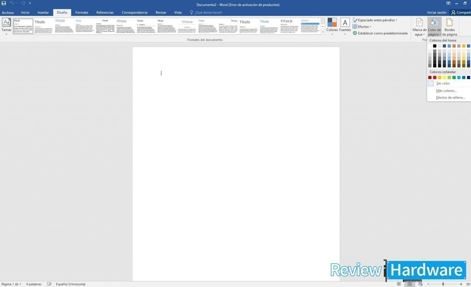Switch to the Revisar tab
Image resolution: width=471 pixels, height=287 pixels.
(x=161, y=13)
